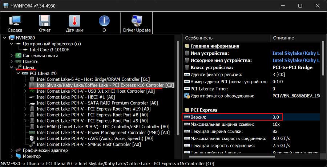Click the Intel Core i3-10100F processor icon

pos(25,50)
